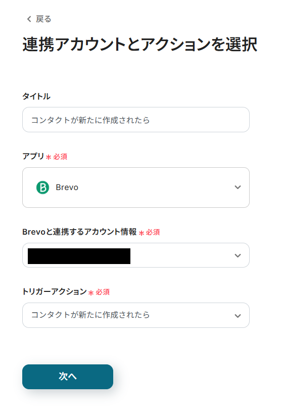Image resolution: width=281 pixels, height=410 pixels.
Task: Expand the アプリ dropdown chevron
Action: [x=238, y=187]
